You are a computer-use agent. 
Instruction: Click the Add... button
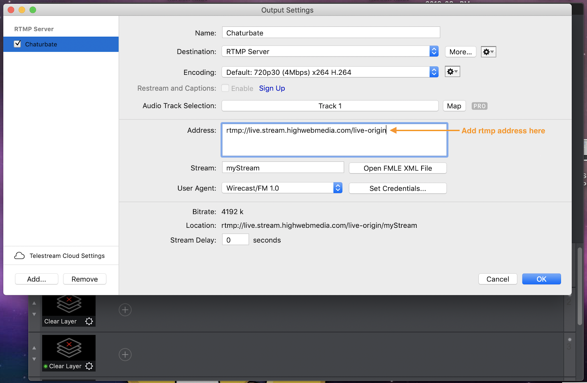coord(37,279)
